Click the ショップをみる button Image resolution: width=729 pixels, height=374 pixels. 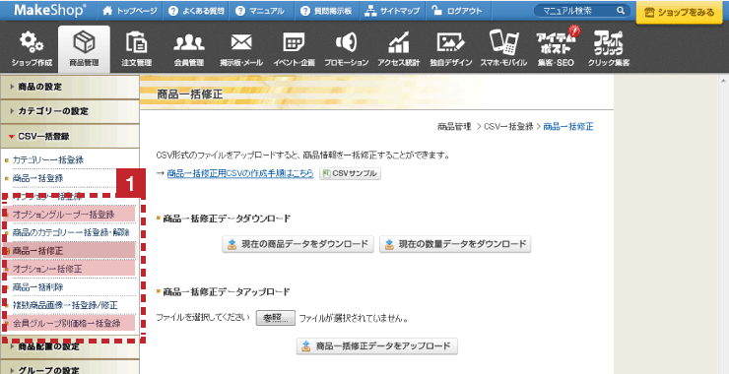click(680, 12)
